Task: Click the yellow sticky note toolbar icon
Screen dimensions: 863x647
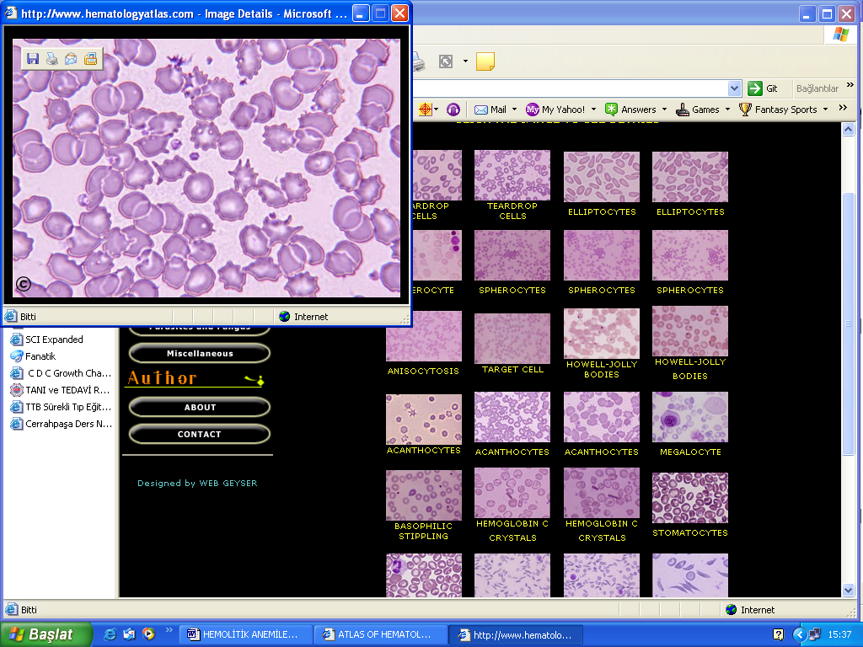Action: 485,61
